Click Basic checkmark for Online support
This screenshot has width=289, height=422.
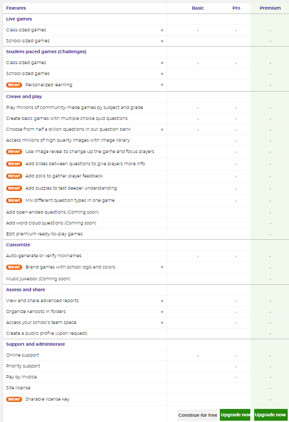coord(198,356)
